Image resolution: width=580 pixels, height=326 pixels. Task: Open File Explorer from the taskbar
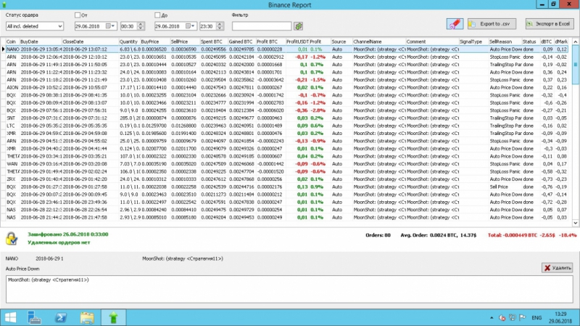click(x=87, y=317)
